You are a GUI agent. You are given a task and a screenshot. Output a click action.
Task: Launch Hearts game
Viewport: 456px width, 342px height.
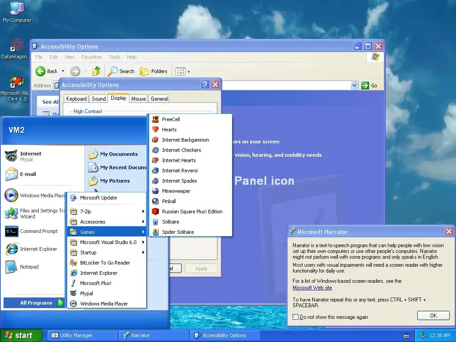(191, 130)
